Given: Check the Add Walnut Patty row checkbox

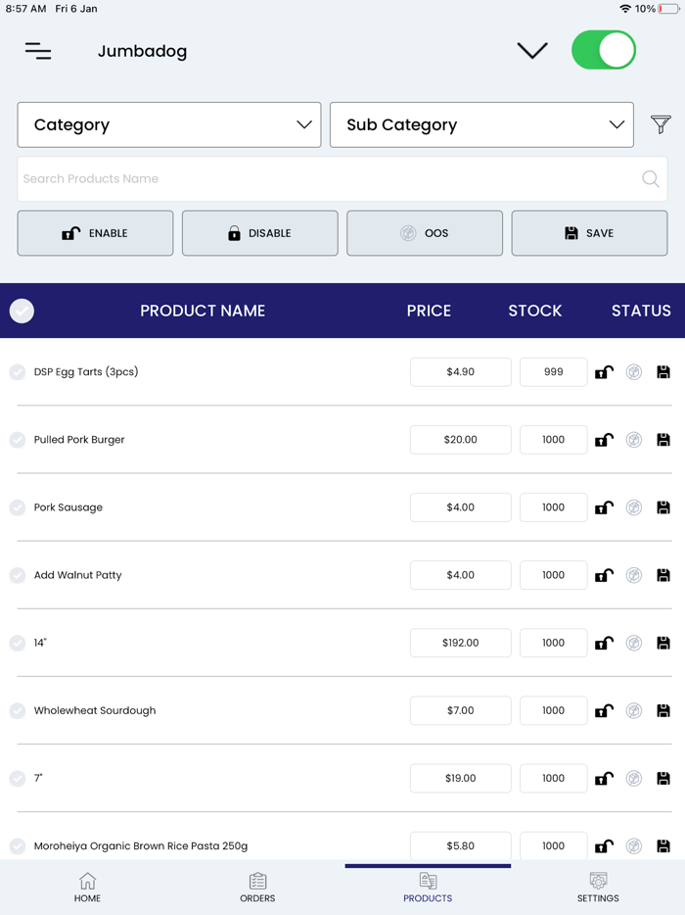Looking at the screenshot, I should [18, 575].
